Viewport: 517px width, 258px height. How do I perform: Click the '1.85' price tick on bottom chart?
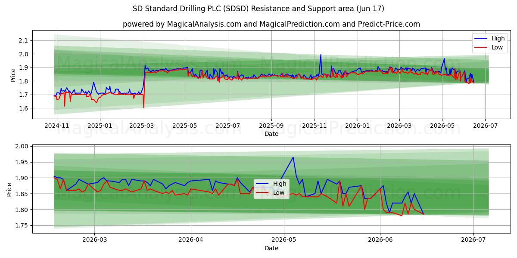click(22, 194)
